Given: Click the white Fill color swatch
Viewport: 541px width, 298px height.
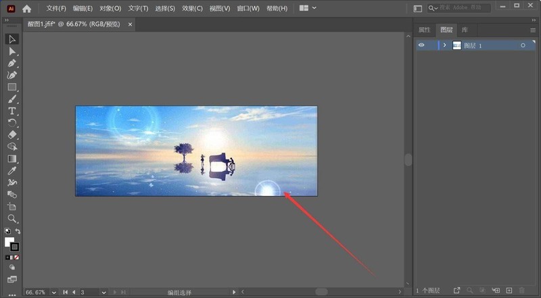Looking at the screenshot, I should (x=9, y=242).
